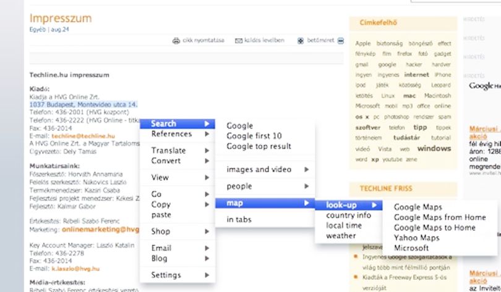Open the techline@techline.hu email link
Viewport: 501px width, 292px height.
click(83, 136)
